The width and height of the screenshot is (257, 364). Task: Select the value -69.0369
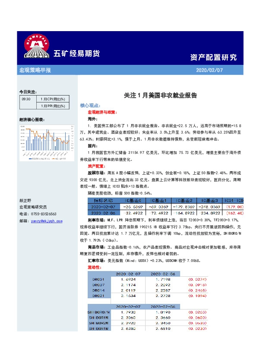[x=159, y=207]
